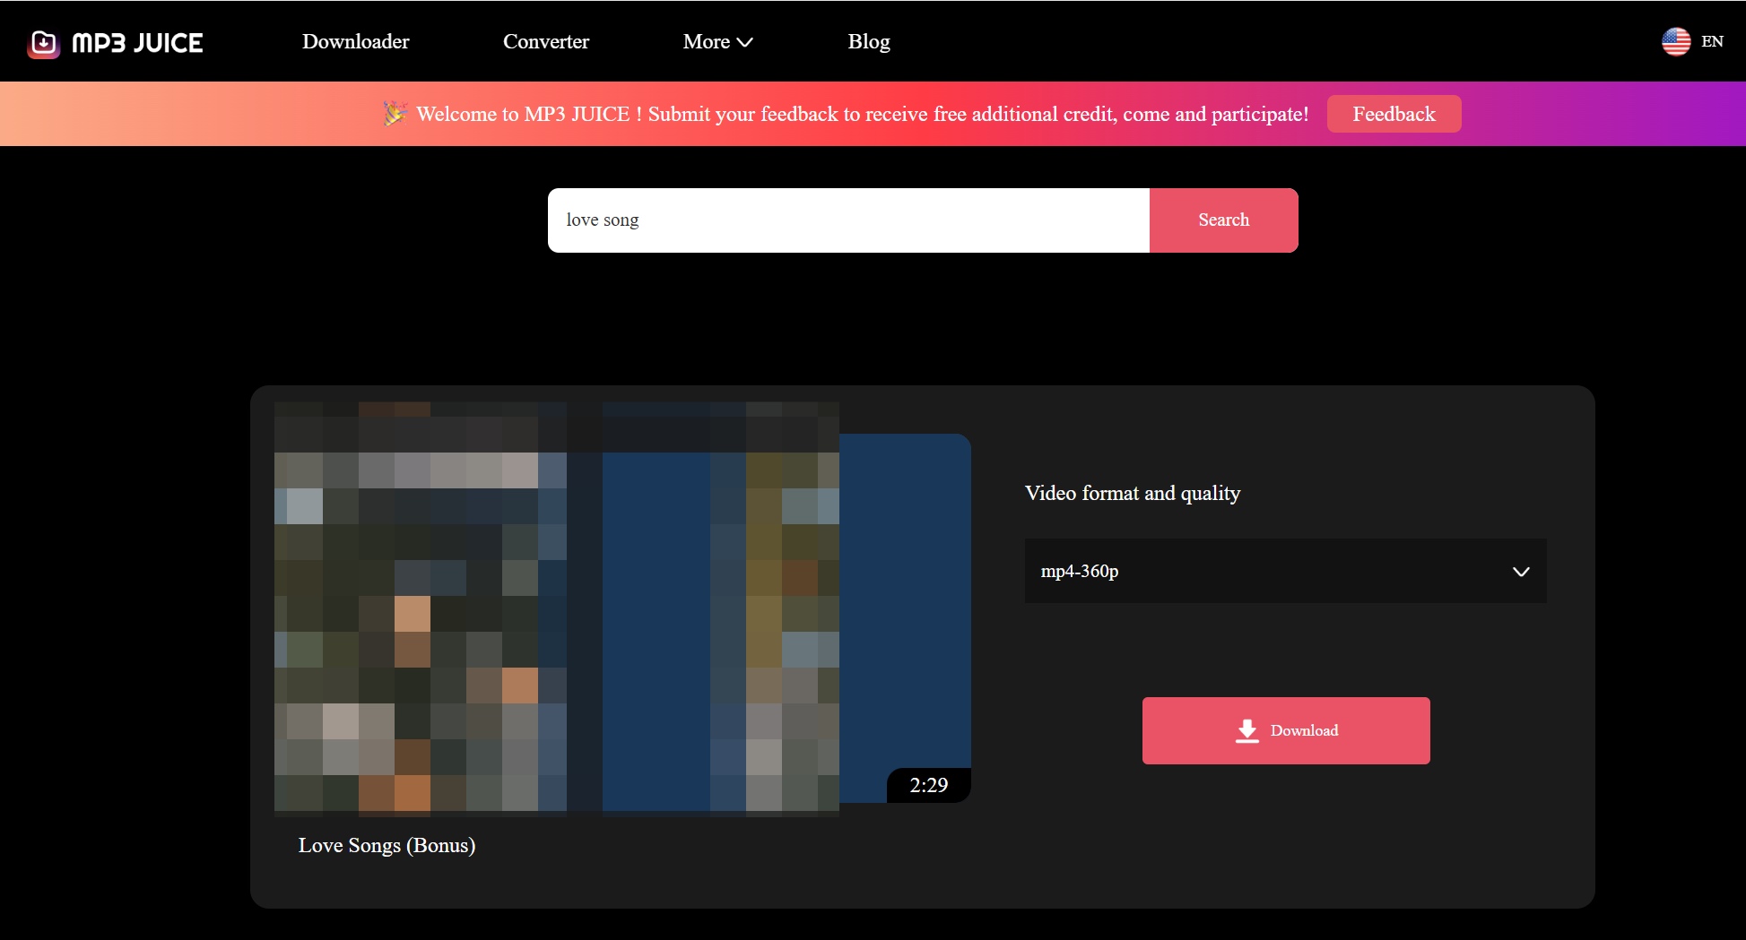Viewport: 1746px width, 940px height.
Task: Expand the More navigation dropdown
Action: [717, 41]
